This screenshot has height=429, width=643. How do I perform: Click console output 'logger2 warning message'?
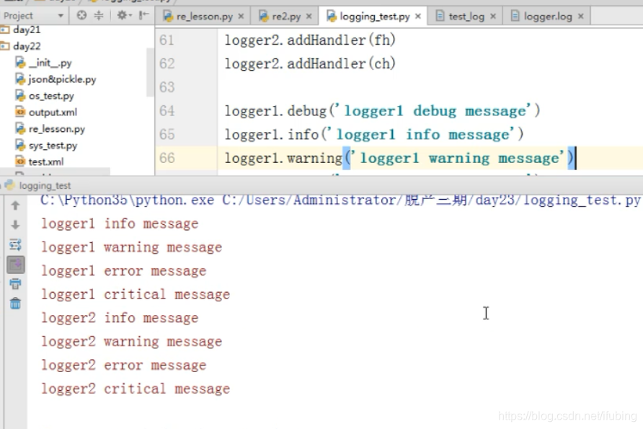pyautogui.click(x=132, y=341)
